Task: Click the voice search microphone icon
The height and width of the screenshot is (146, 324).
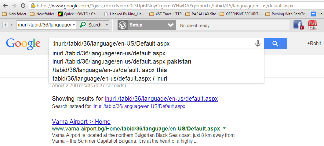Action: (x=258, y=43)
